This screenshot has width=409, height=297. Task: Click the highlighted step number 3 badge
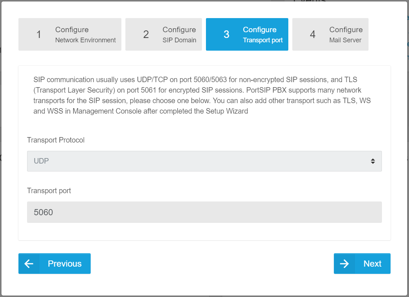(226, 34)
